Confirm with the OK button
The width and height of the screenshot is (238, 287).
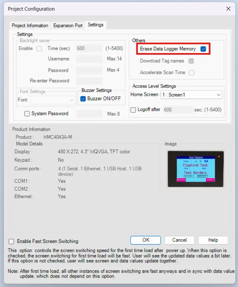click(x=146, y=240)
